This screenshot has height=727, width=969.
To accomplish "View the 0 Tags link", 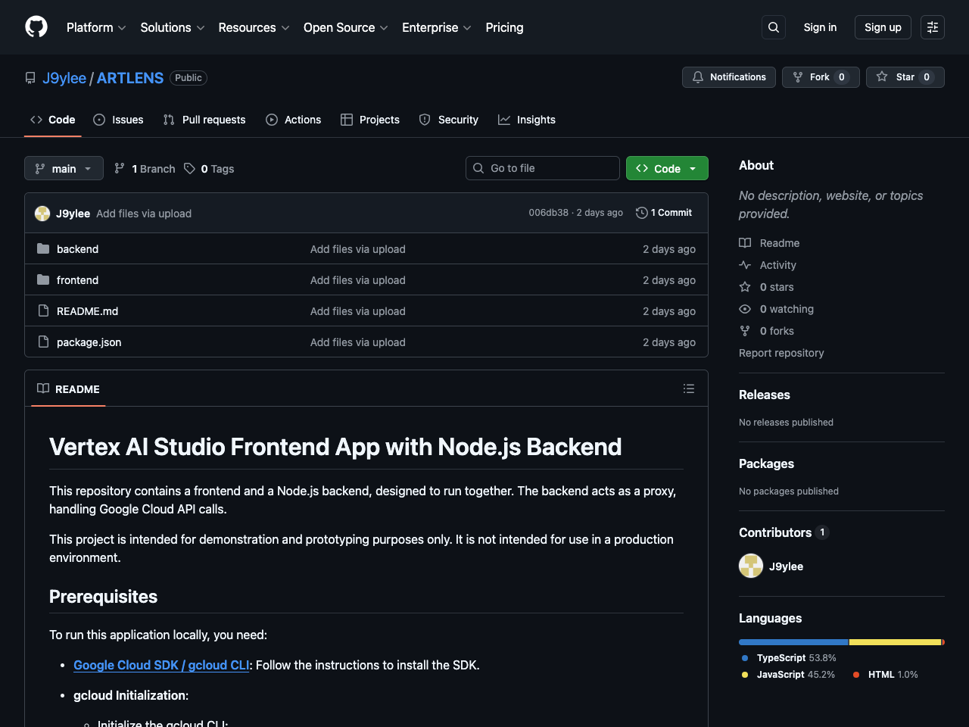I will pyautogui.click(x=209, y=169).
